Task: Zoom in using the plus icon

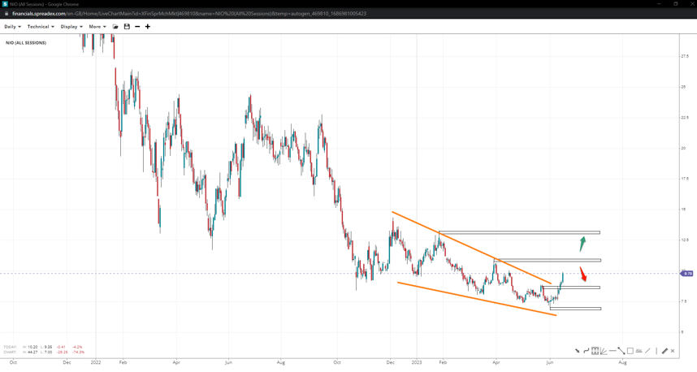Action: tap(148, 27)
